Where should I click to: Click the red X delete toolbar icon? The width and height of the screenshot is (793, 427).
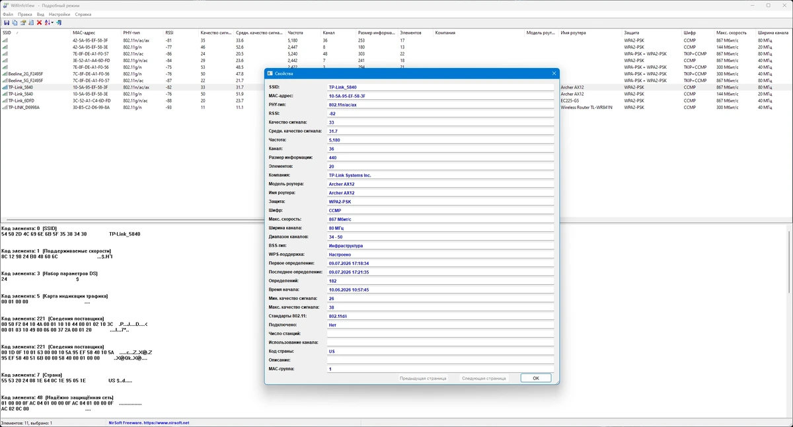[39, 22]
